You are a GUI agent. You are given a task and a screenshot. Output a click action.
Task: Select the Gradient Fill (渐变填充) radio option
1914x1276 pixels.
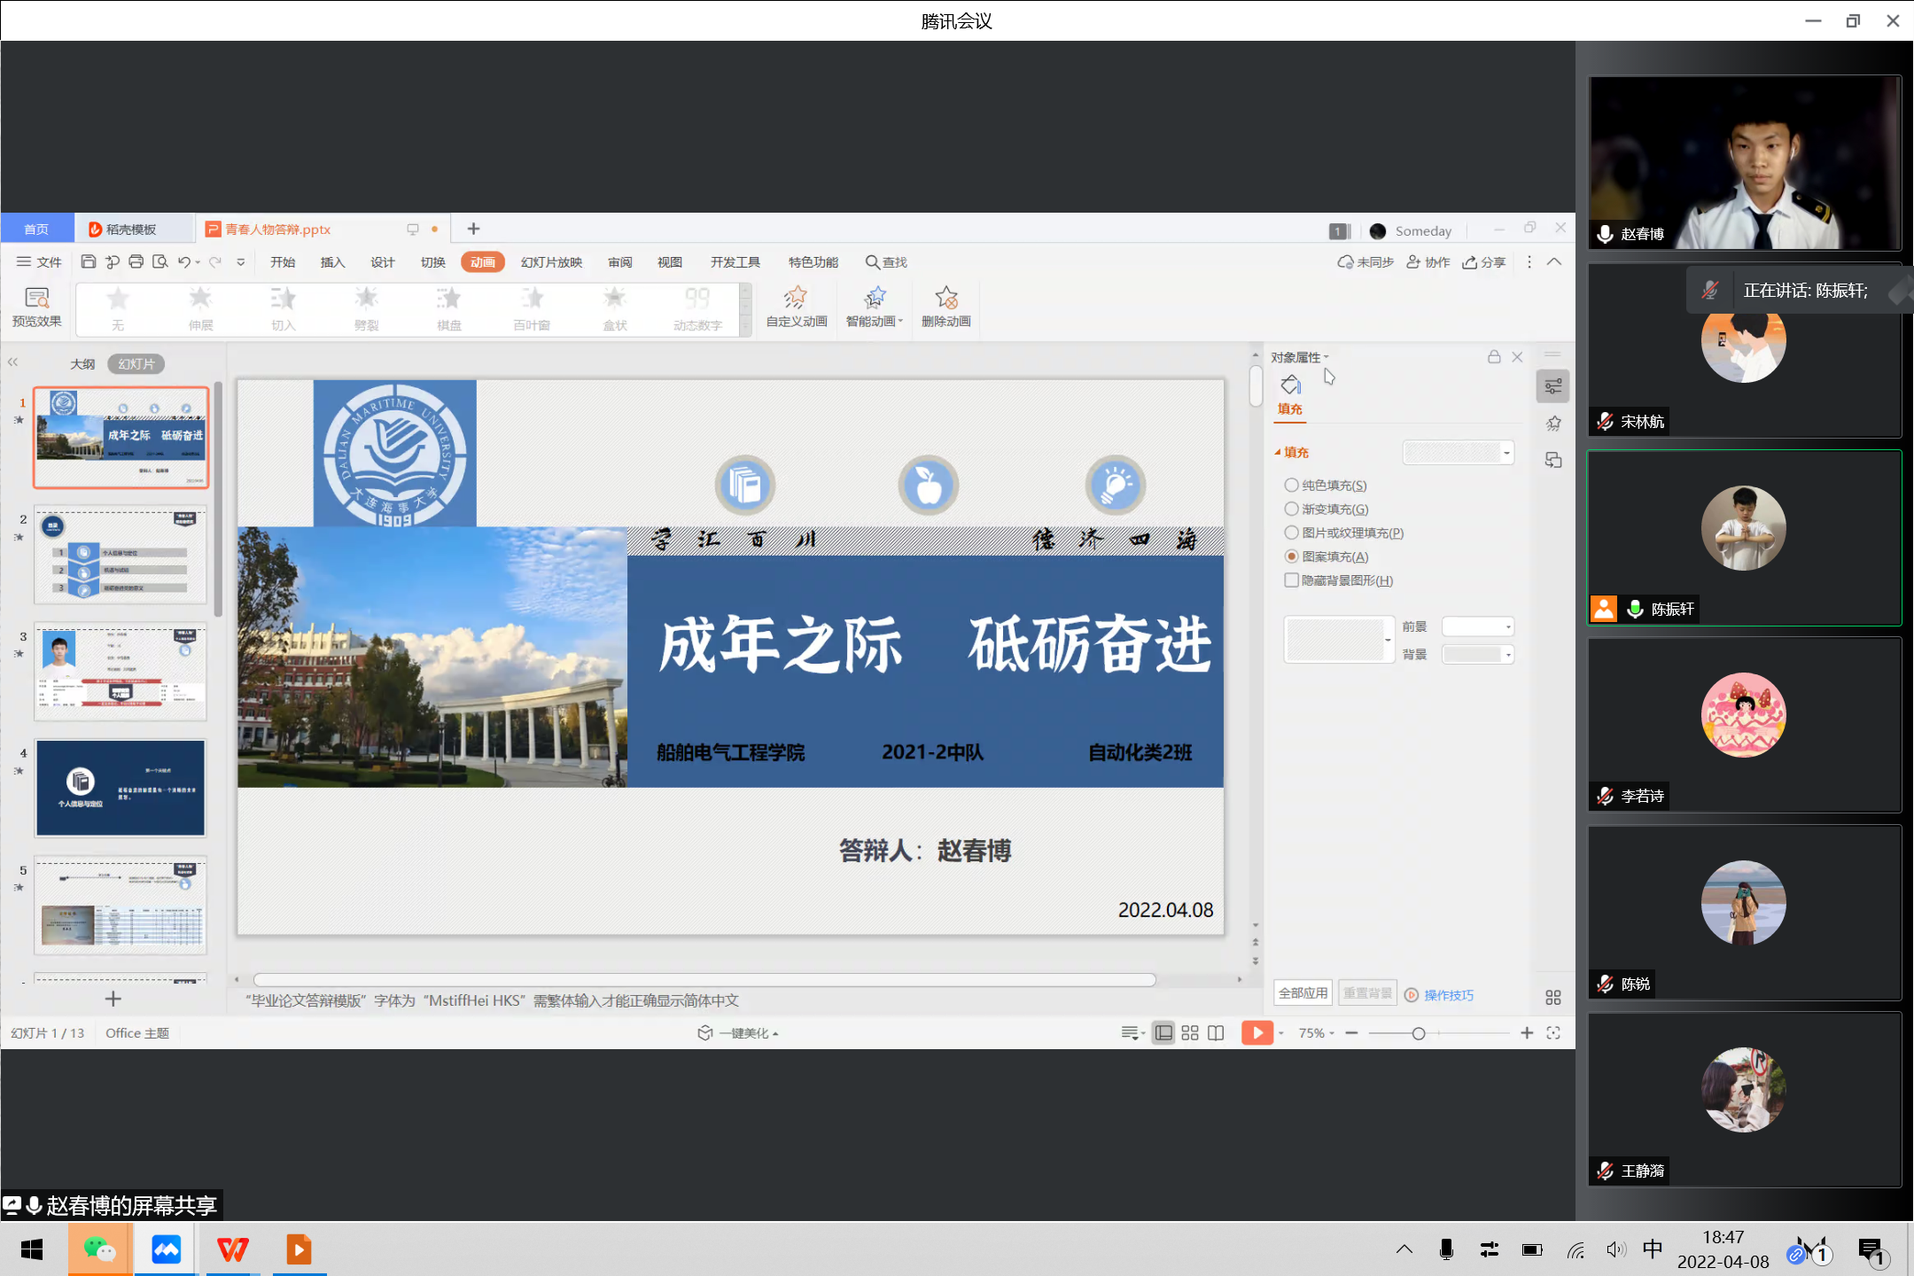pyautogui.click(x=1292, y=510)
